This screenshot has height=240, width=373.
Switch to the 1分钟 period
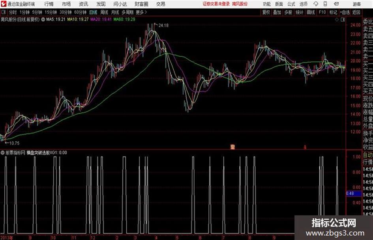24,12
